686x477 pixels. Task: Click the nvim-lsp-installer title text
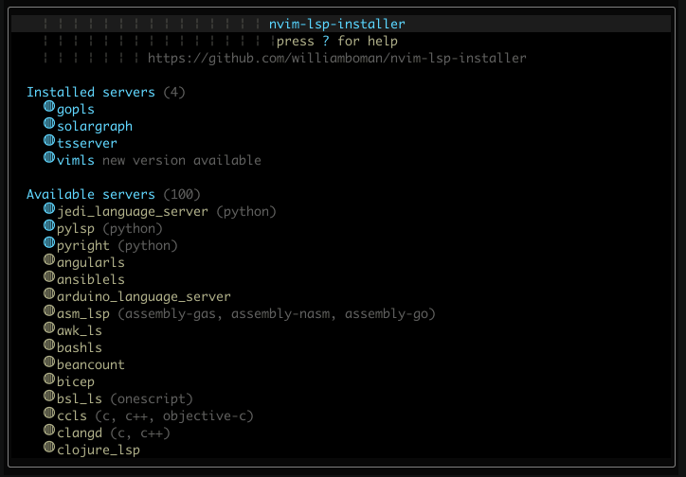click(336, 25)
